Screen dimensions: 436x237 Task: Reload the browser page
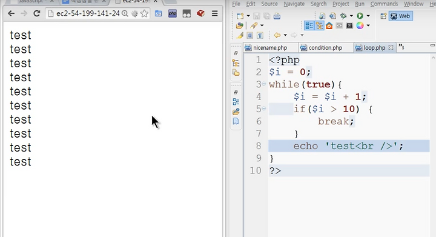point(36,13)
